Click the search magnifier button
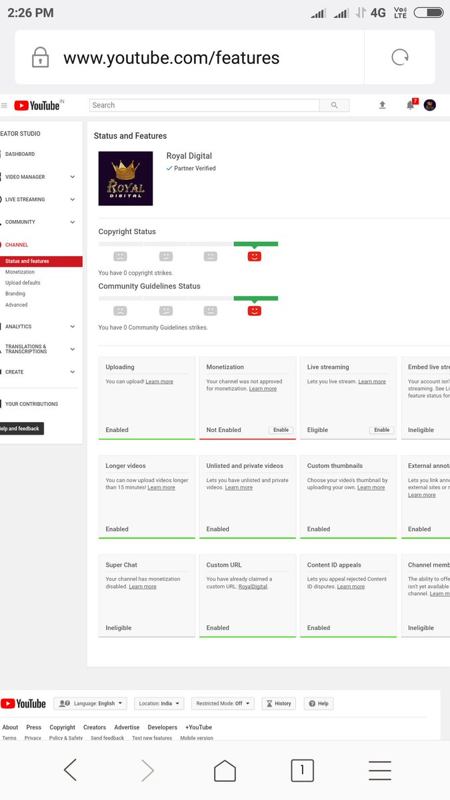 pos(334,105)
